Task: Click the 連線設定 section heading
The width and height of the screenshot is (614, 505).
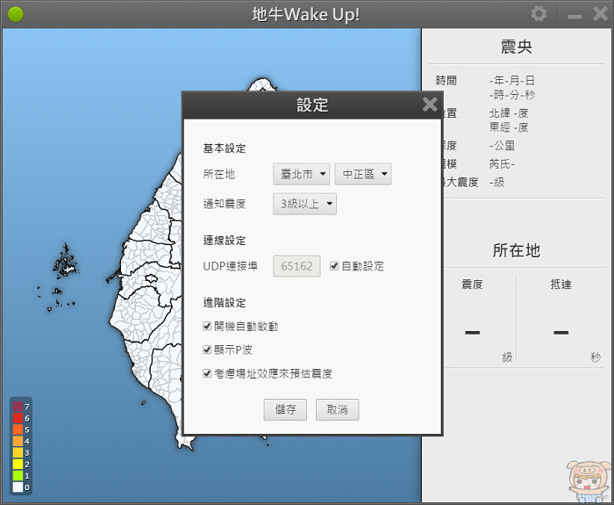Action: coord(225,241)
